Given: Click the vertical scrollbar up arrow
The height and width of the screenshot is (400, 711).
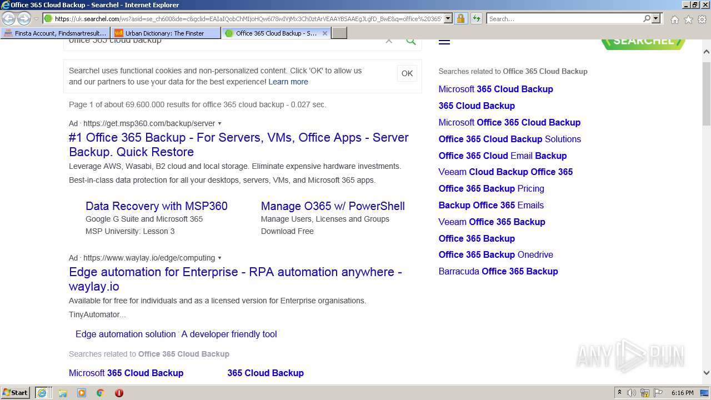Looking at the screenshot, I should 707,52.
